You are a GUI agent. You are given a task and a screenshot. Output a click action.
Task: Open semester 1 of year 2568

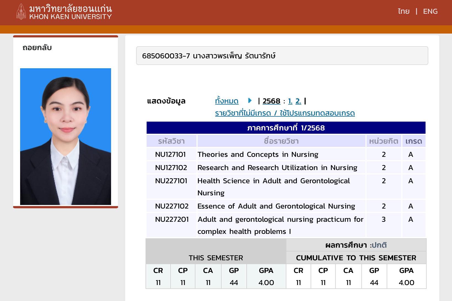290,101
